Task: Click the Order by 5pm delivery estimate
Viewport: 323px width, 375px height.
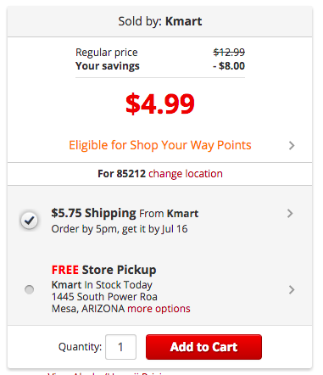Action: (x=120, y=229)
